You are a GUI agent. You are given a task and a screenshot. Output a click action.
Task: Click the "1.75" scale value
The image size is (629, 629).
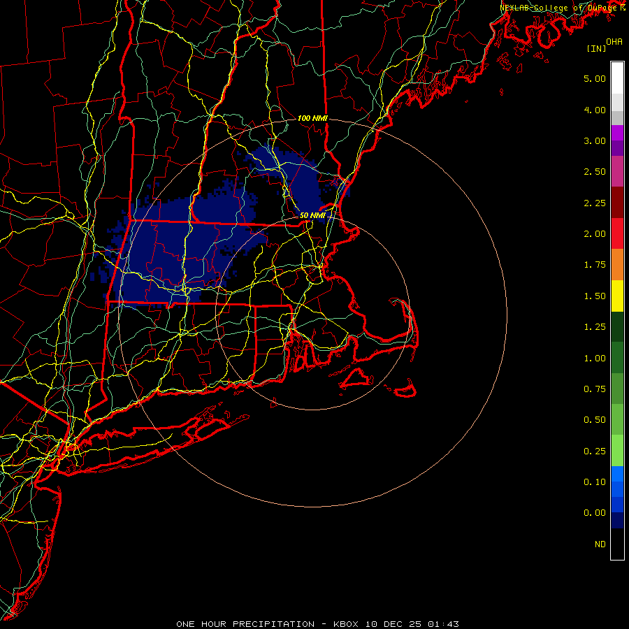coord(595,265)
